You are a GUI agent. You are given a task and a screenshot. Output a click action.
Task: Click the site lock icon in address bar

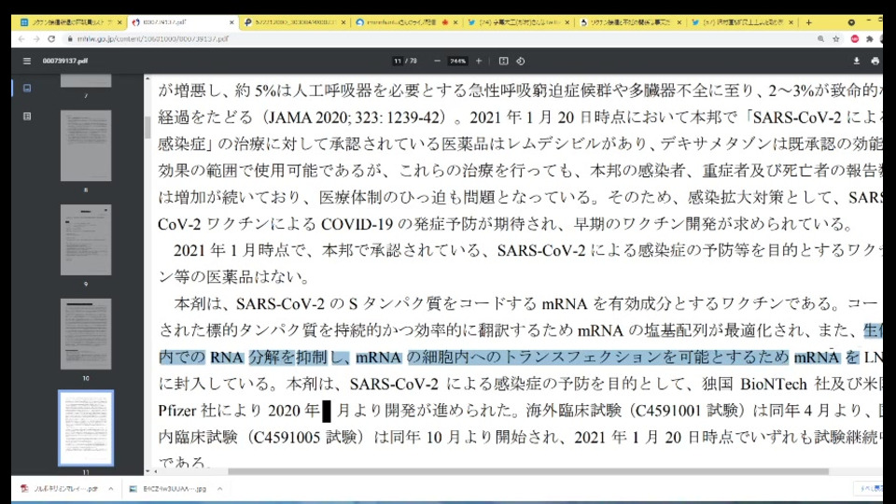[70, 39]
